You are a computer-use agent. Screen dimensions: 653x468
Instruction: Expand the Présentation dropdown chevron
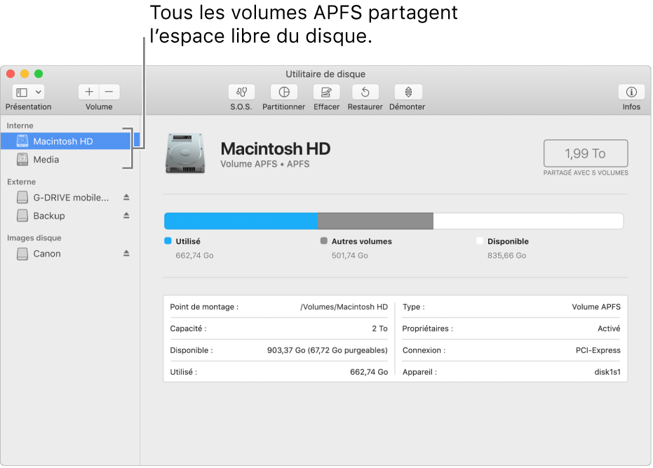coord(38,92)
